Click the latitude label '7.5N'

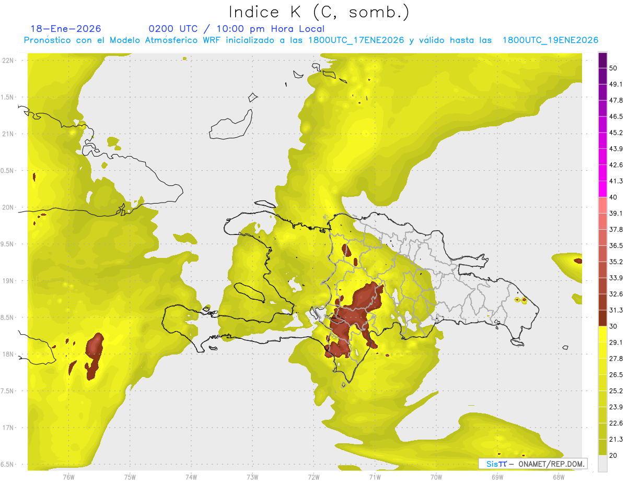[6, 391]
